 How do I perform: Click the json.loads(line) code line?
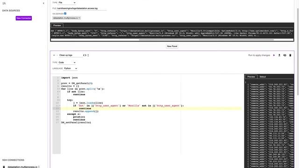pyautogui.click(x=88, y=103)
